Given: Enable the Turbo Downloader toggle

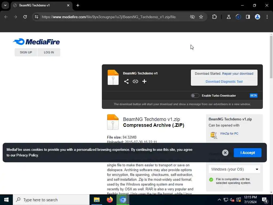Looking at the screenshot, I should click(x=195, y=96).
